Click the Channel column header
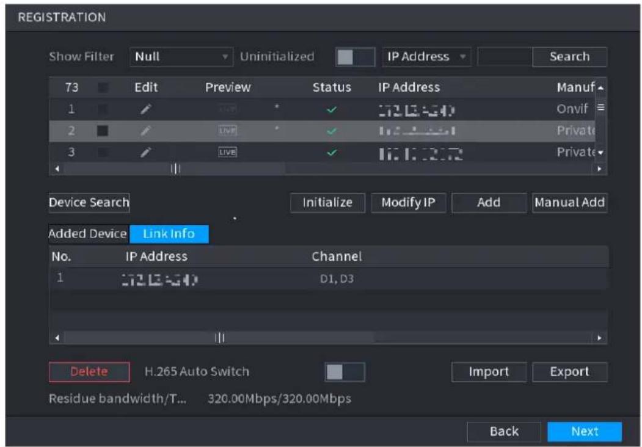Image resolution: width=642 pixels, height=447 pixels. coord(337,256)
